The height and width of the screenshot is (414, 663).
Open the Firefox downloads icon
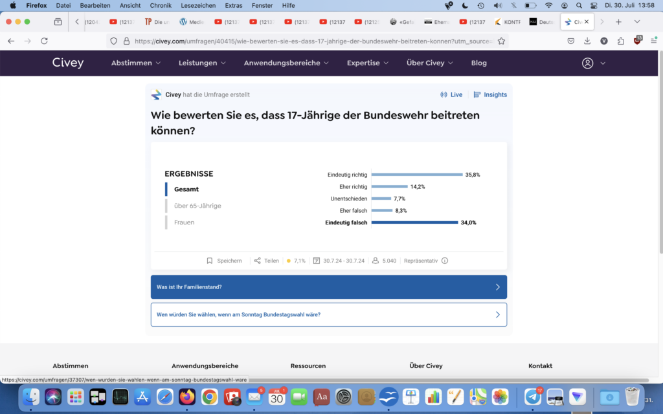click(587, 41)
